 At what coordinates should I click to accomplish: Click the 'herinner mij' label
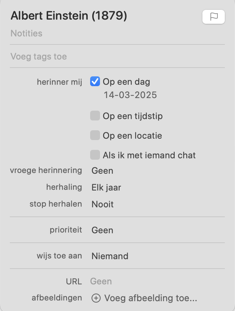click(x=59, y=82)
